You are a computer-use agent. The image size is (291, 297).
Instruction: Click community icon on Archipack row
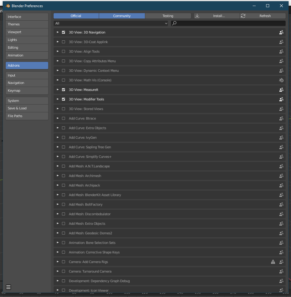click(x=281, y=186)
